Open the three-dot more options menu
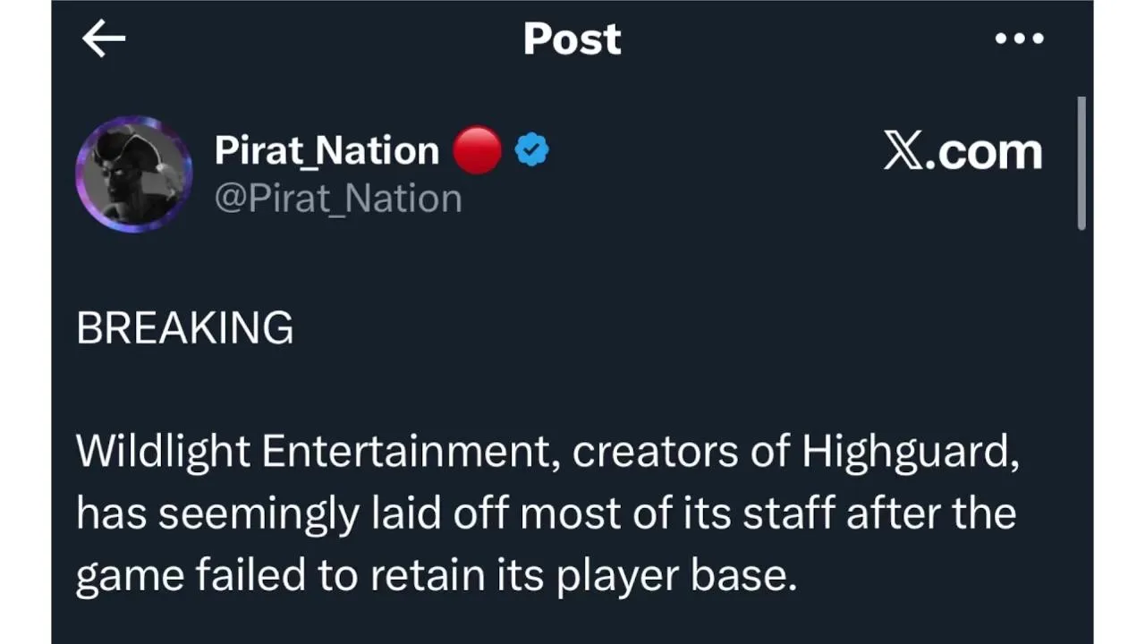 (x=1019, y=39)
